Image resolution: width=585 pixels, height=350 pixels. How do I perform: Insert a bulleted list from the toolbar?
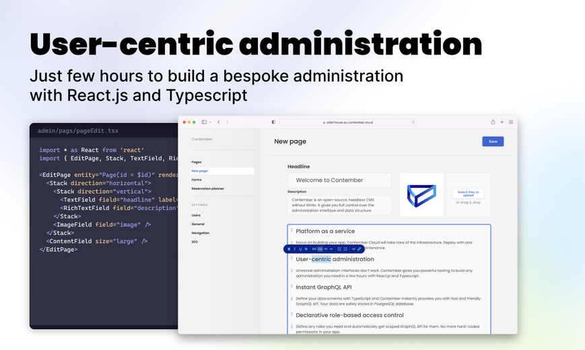point(339,249)
